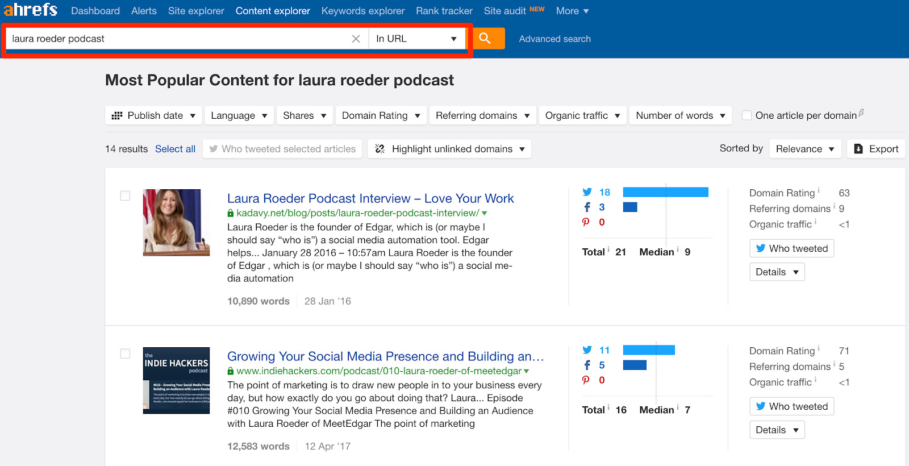This screenshot has height=466, width=909.
Task: Click Twitter share bar of first result
Action: (666, 192)
